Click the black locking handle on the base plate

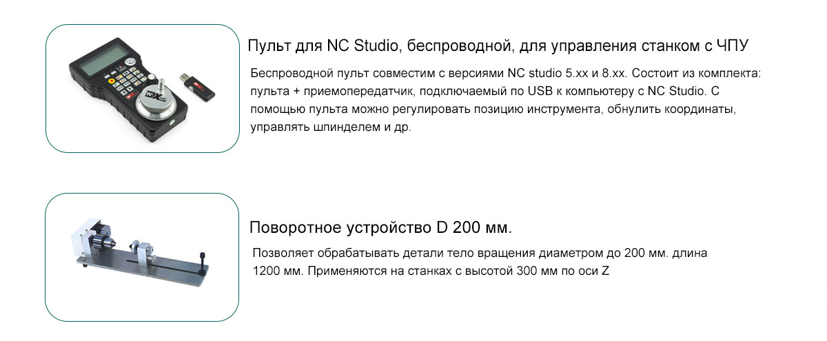[202, 265]
